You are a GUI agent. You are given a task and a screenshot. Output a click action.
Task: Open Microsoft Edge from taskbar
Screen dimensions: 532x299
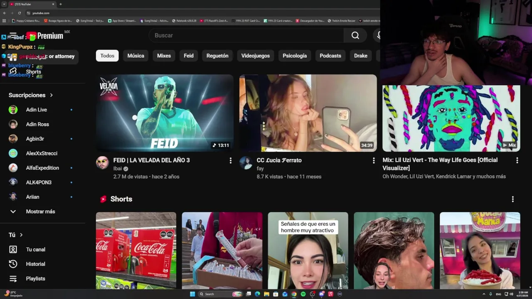coord(257,294)
